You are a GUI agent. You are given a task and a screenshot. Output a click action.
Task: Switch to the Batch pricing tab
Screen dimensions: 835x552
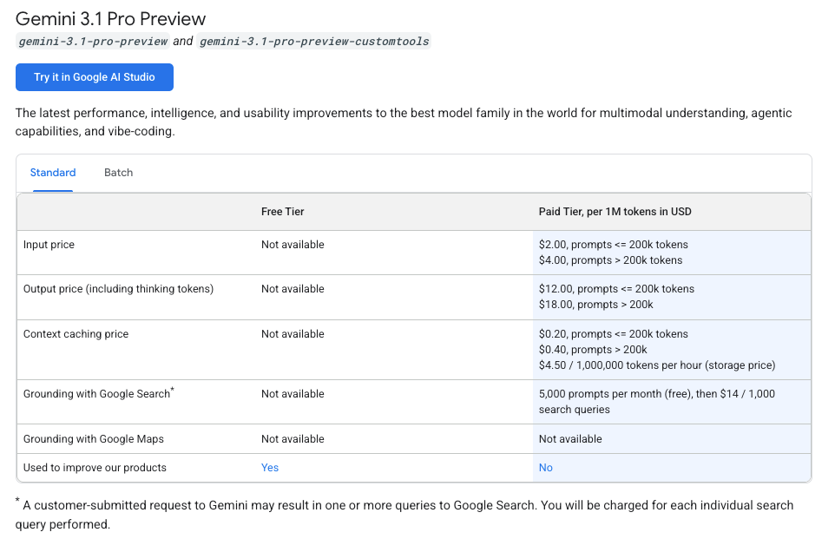coord(118,173)
